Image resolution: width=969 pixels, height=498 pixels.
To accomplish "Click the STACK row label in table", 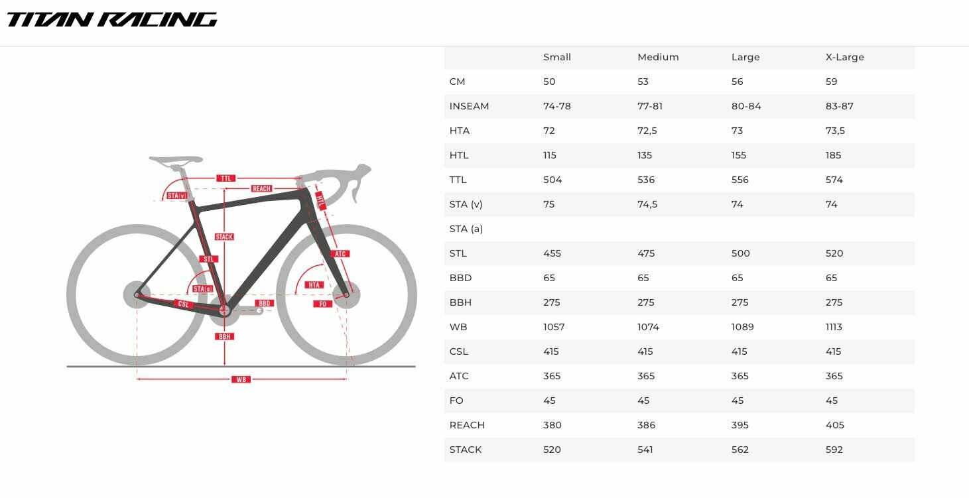I will click(x=466, y=450).
